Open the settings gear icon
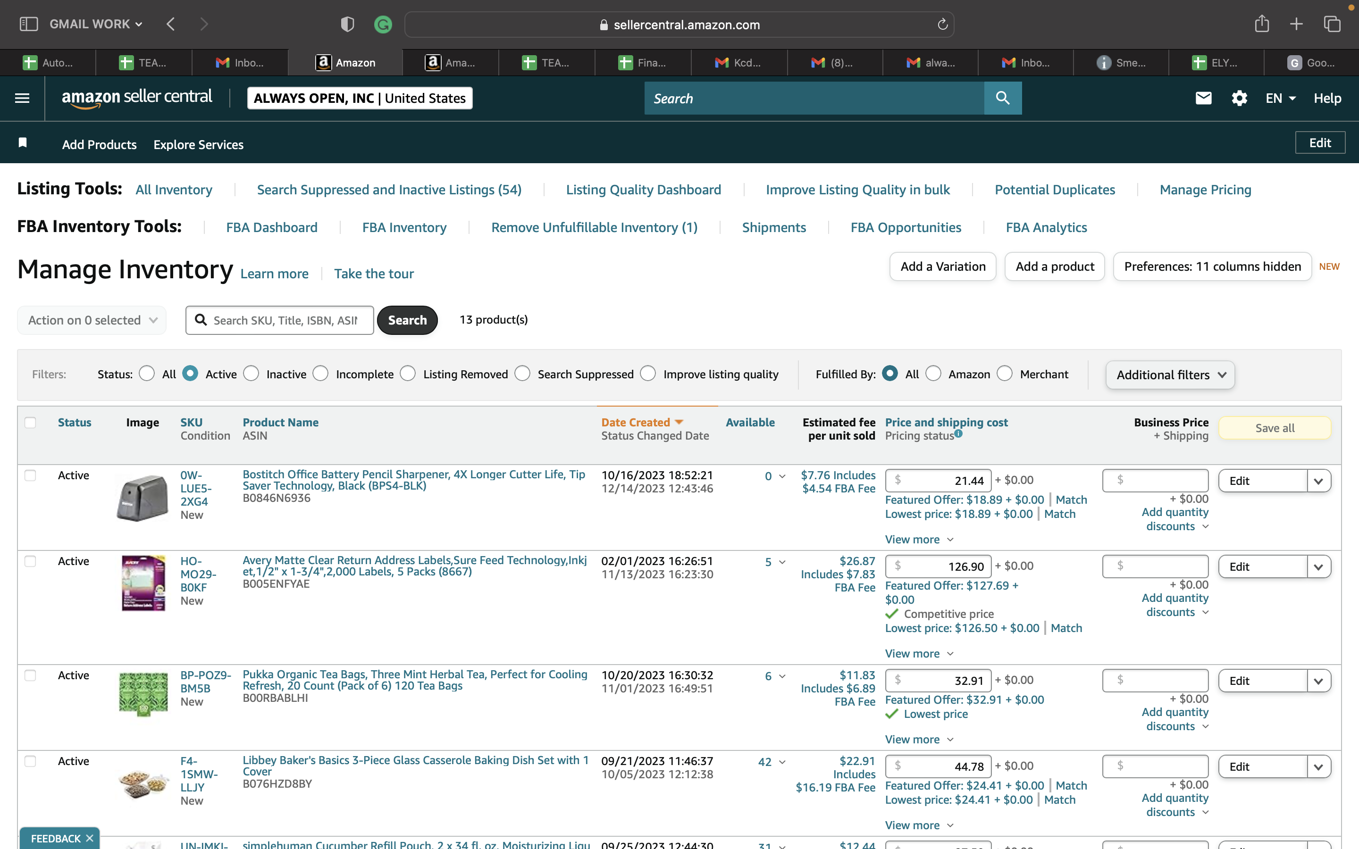This screenshot has height=849, width=1359. point(1240,98)
